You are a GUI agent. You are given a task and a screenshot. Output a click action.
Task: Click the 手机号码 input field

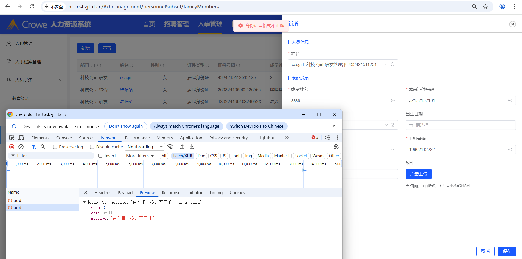[457, 150]
